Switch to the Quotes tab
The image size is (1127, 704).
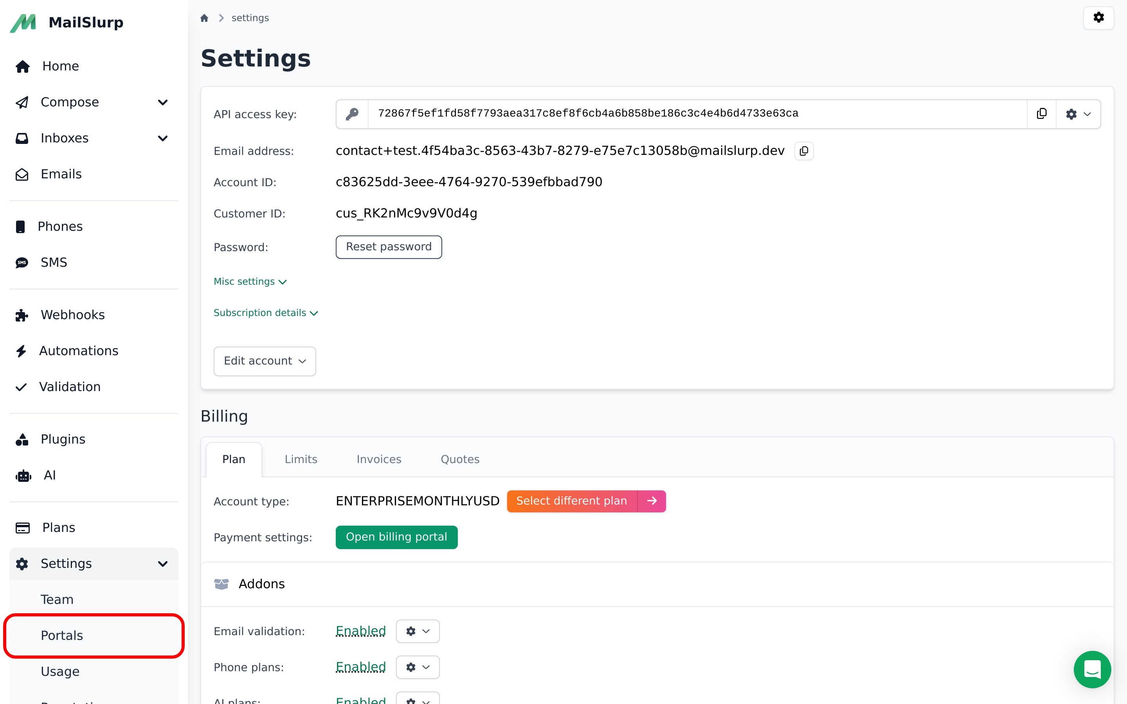(460, 460)
